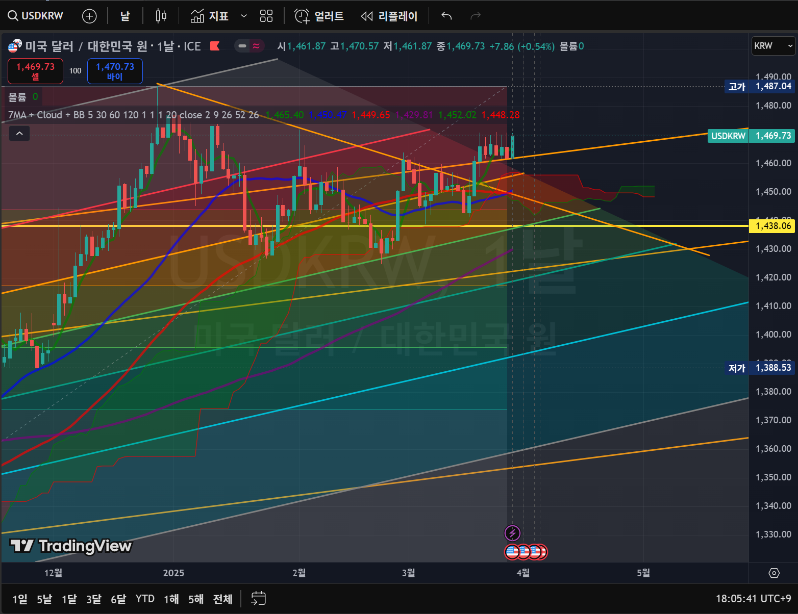Collapse the indicator legend with the chevron
The height and width of the screenshot is (614, 798).
19,134
